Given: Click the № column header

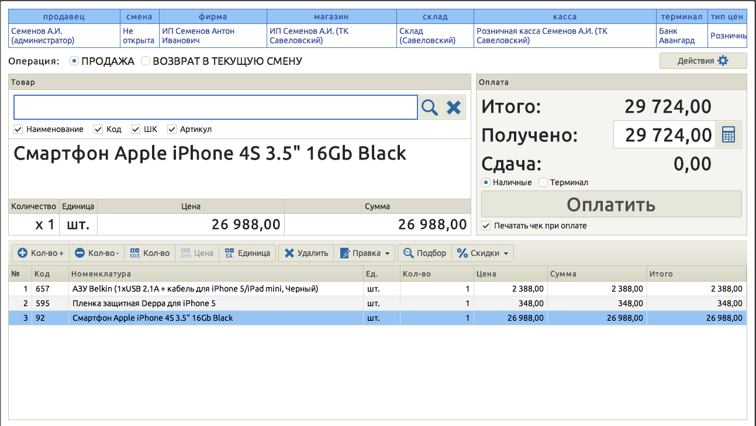Looking at the screenshot, I should click(20, 274).
